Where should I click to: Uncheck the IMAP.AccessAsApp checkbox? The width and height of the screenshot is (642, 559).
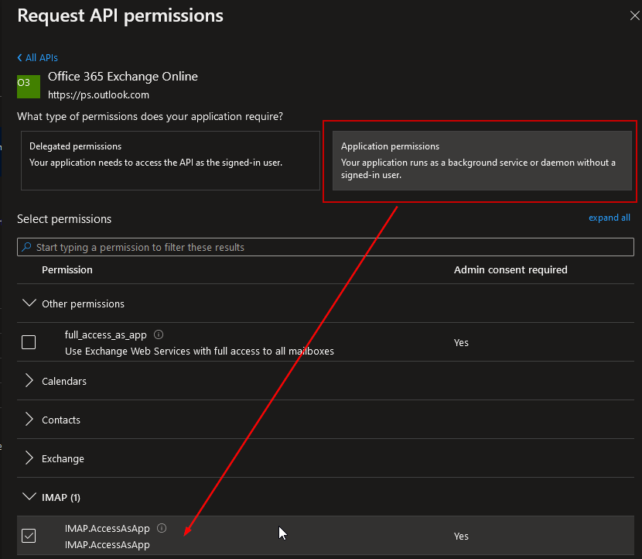(x=29, y=536)
